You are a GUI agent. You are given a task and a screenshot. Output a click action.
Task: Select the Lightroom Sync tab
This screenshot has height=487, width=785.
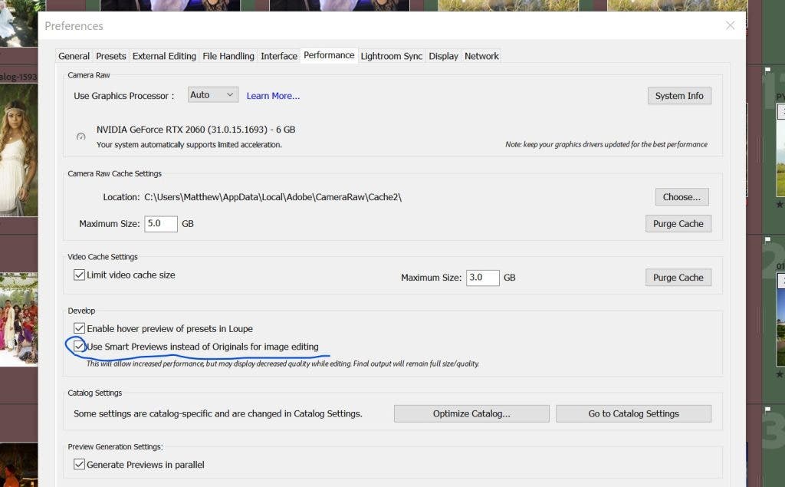click(x=391, y=56)
